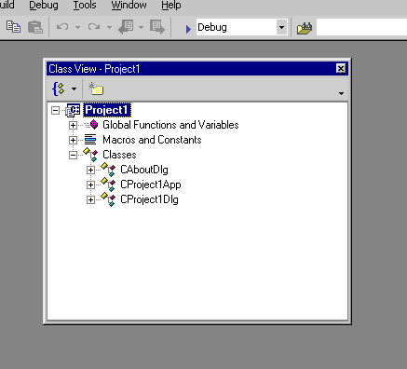This screenshot has width=407, height=369.
Task: Click the Class View sort-by-type icon
Action: (59, 89)
